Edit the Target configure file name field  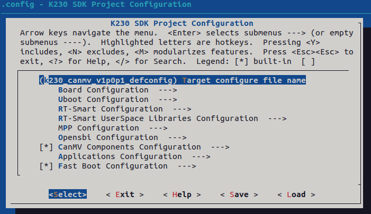[172, 80]
